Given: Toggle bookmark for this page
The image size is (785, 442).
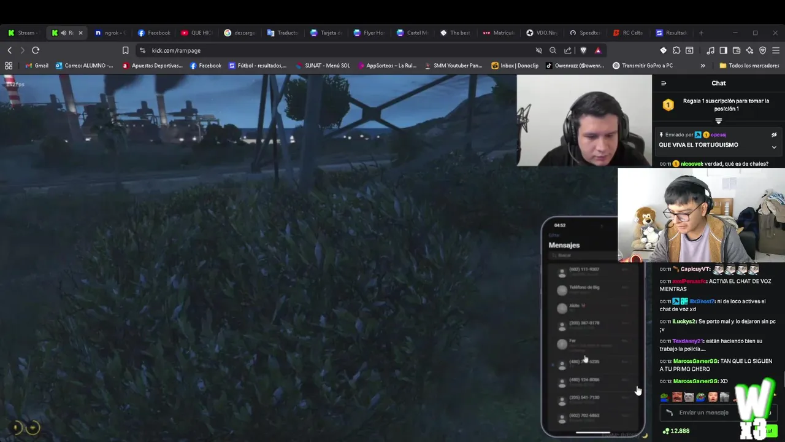Looking at the screenshot, I should (125, 50).
